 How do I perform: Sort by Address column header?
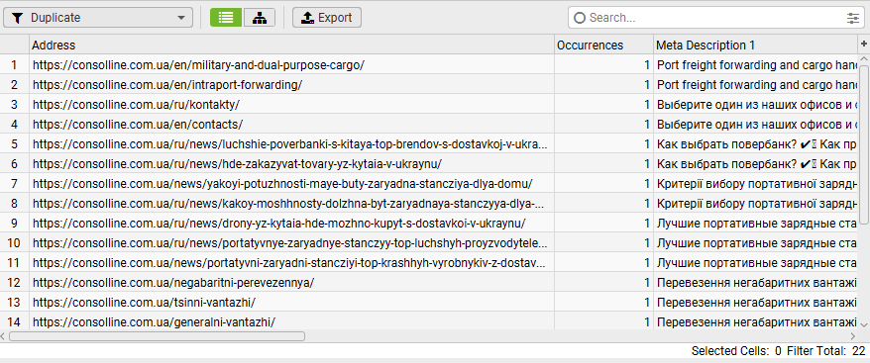click(x=292, y=45)
